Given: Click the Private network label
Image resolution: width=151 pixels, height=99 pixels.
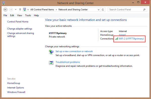Looking at the screenshot, I should [x=57, y=37].
